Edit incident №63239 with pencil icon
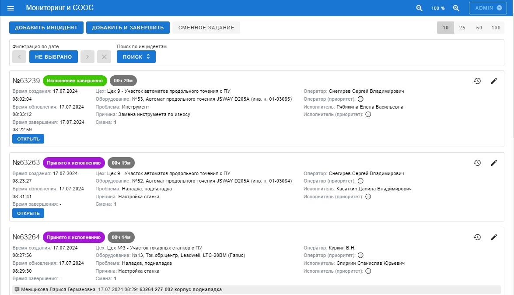The image size is (514, 295). tap(494, 81)
